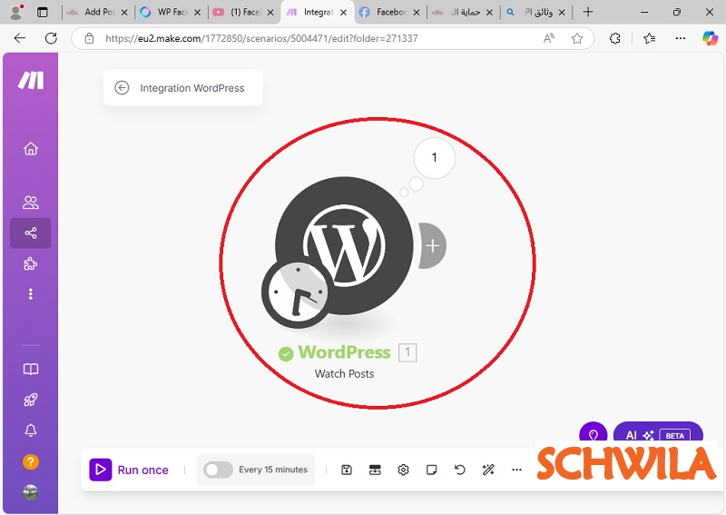Viewport: 726px width, 515px height.
Task: Click the browser Back arrow
Action: point(20,38)
